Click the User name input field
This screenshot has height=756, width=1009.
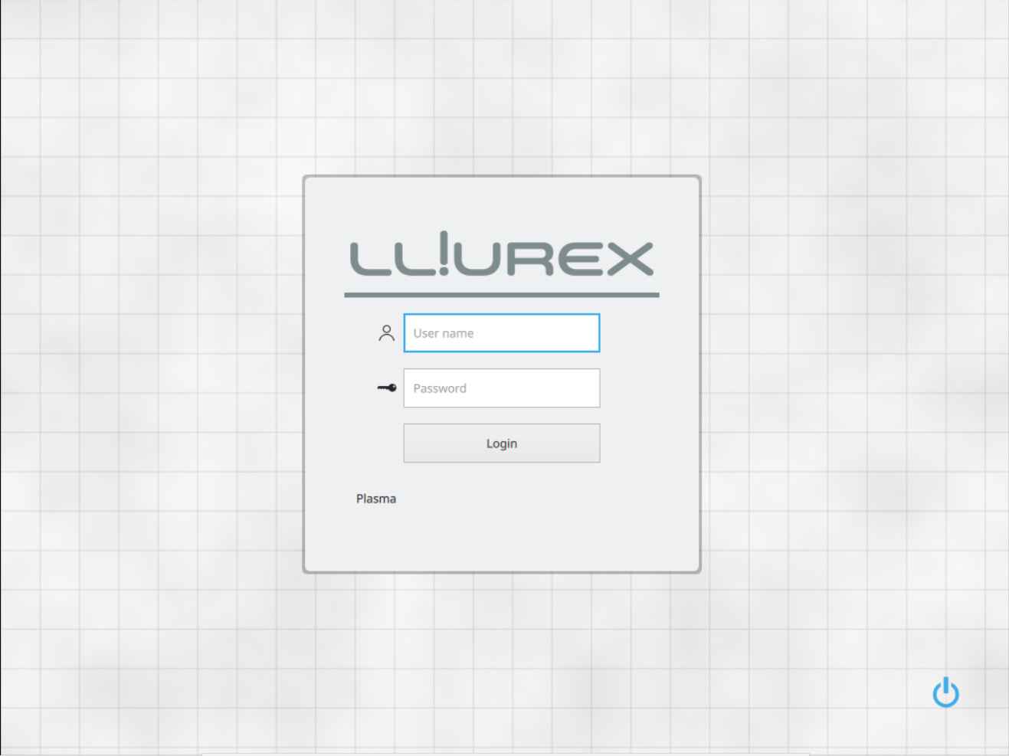click(x=502, y=333)
